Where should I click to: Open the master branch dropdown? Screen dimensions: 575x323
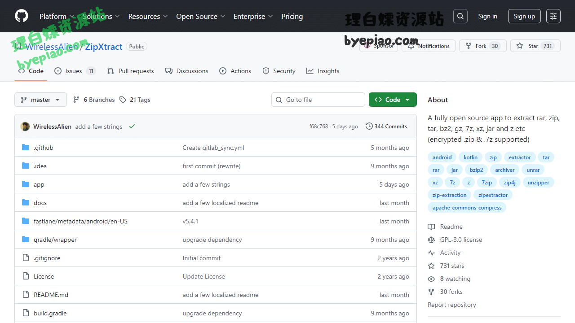pos(40,100)
